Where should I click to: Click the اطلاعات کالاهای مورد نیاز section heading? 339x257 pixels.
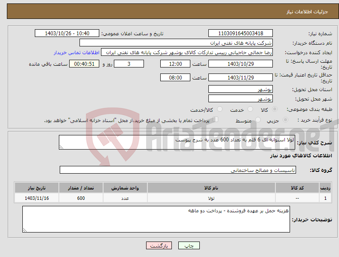pos(301,156)
